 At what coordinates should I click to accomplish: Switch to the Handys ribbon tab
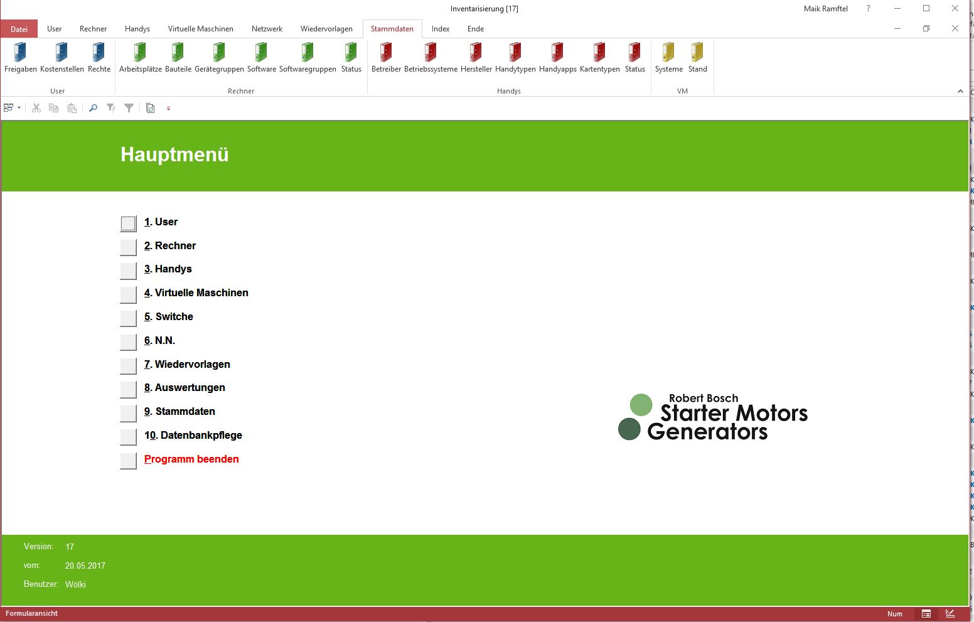pos(137,29)
